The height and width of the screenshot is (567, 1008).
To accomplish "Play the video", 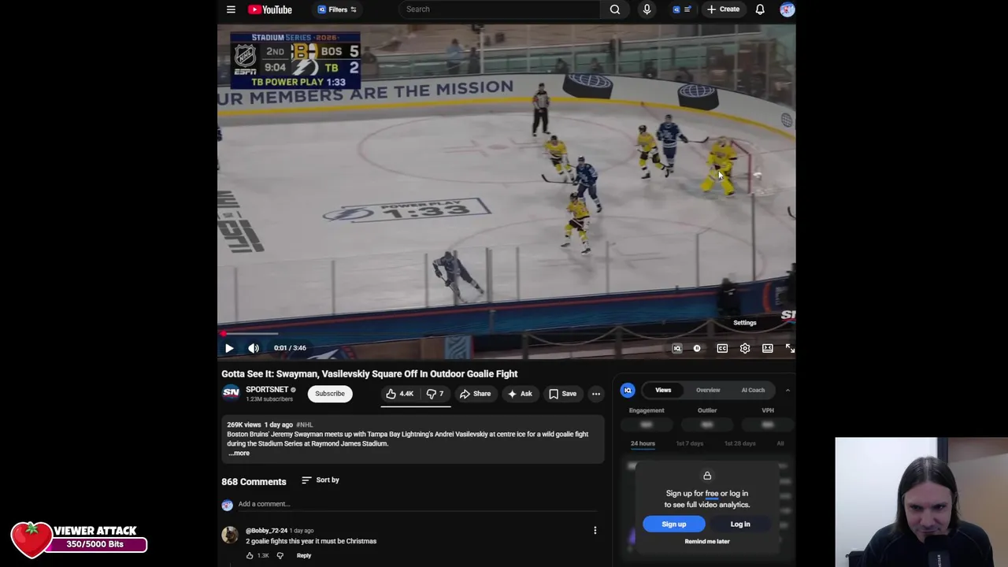I will pyautogui.click(x=229, y=348).
